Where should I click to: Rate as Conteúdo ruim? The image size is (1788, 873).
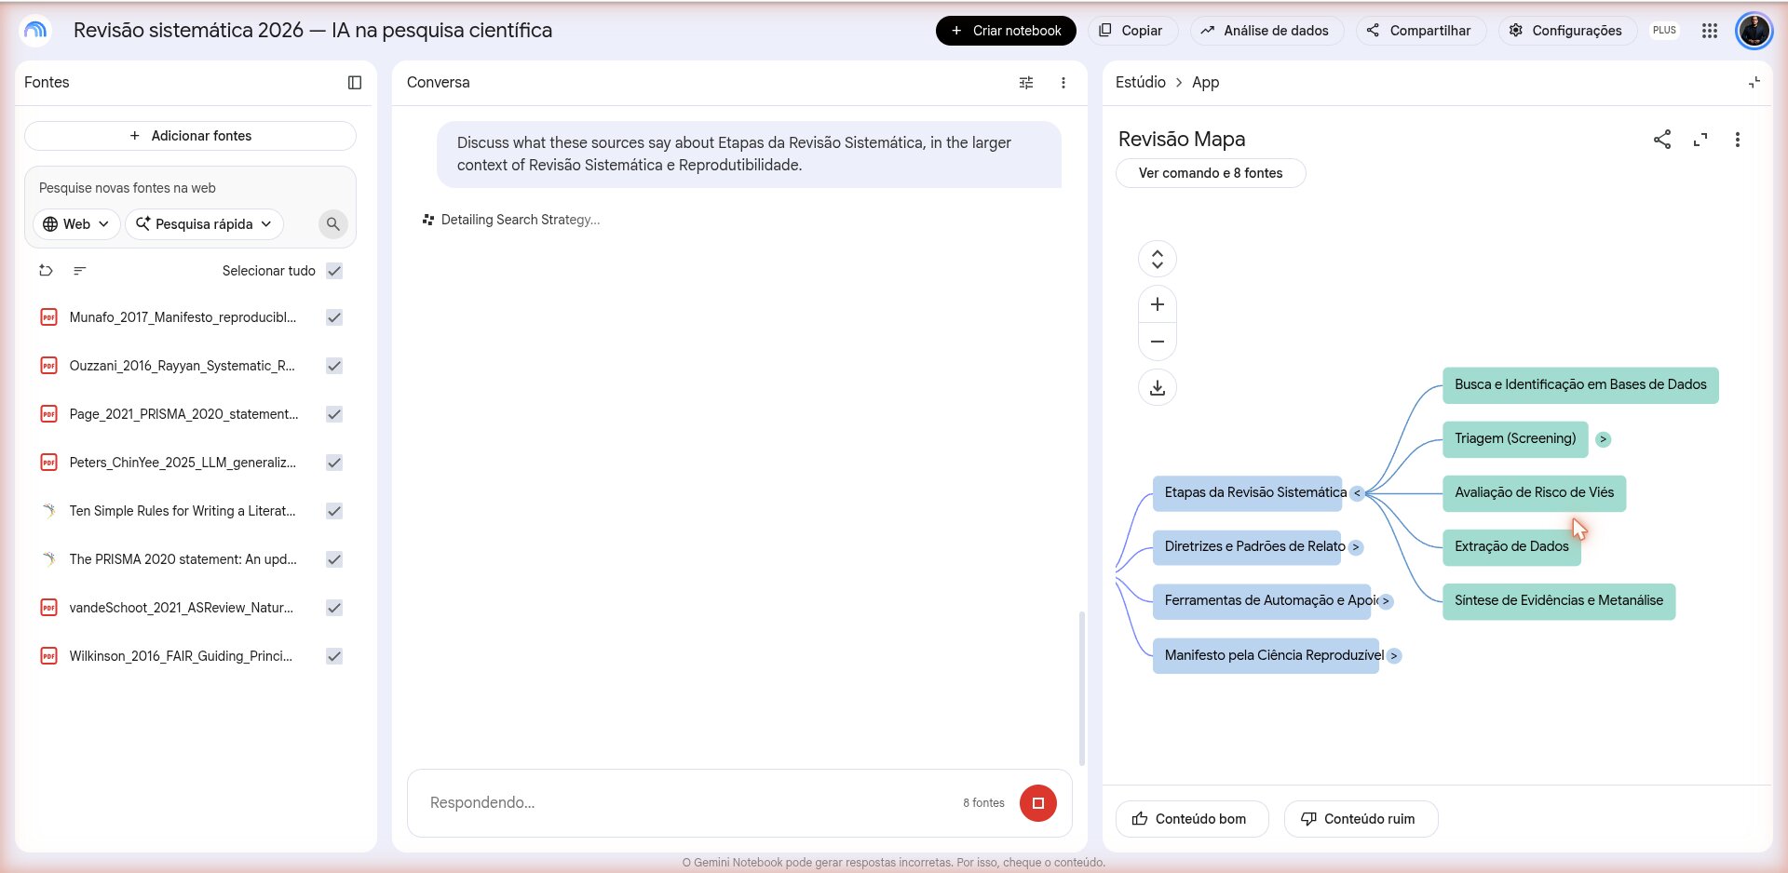click(1361, 819)
